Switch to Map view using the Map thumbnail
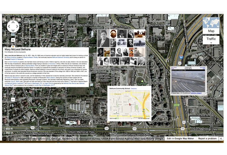The height and width of the screenshot is (155, 227). 211,26
